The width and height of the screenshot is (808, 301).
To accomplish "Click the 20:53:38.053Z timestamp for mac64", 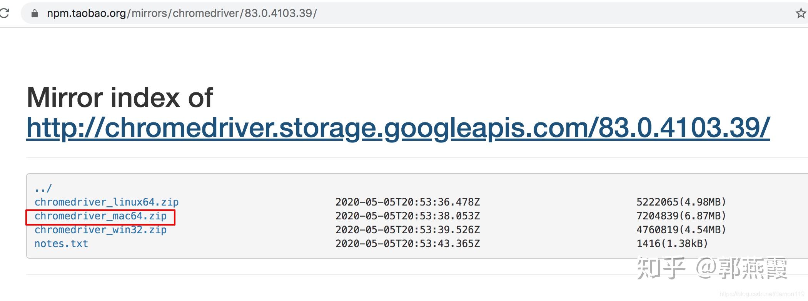I will (x=408, y=216).
